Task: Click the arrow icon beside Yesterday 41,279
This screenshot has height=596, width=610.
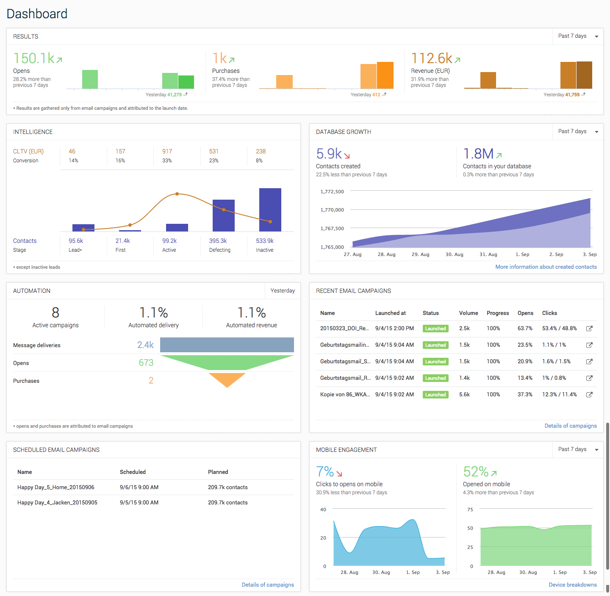Action: (186, 94)
